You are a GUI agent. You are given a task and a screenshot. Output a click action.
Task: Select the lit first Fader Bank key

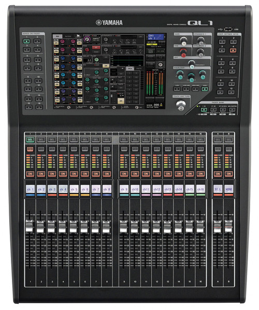point(204,109)
